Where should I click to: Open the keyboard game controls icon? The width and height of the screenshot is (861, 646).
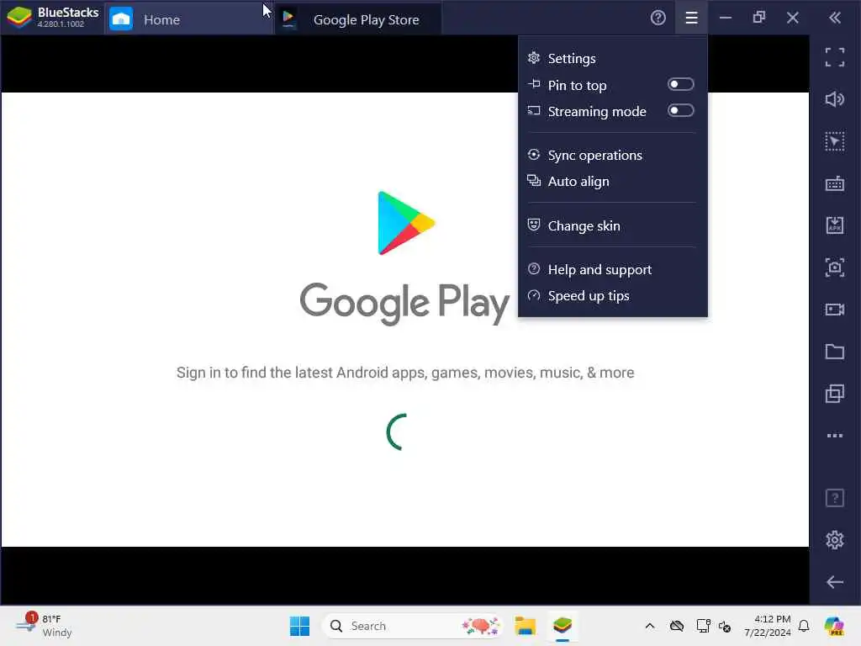pos(835,183)
